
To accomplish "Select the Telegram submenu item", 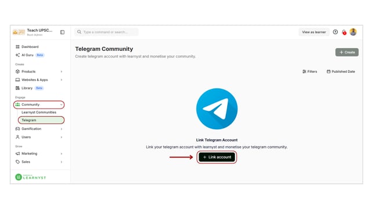I will pos(41,120).
